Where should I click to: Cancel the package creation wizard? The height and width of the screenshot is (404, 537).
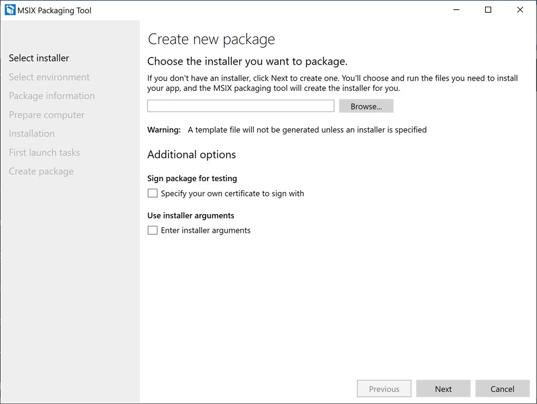pyautogui.click(x=502, y=389)
